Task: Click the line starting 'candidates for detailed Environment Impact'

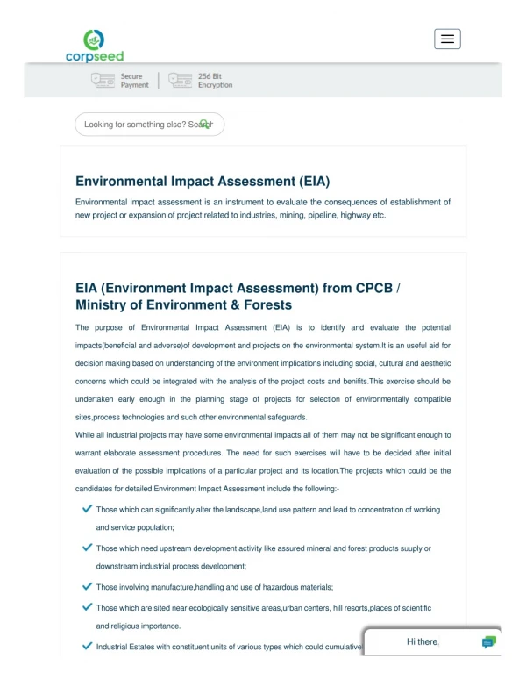Action: point(207,489)
